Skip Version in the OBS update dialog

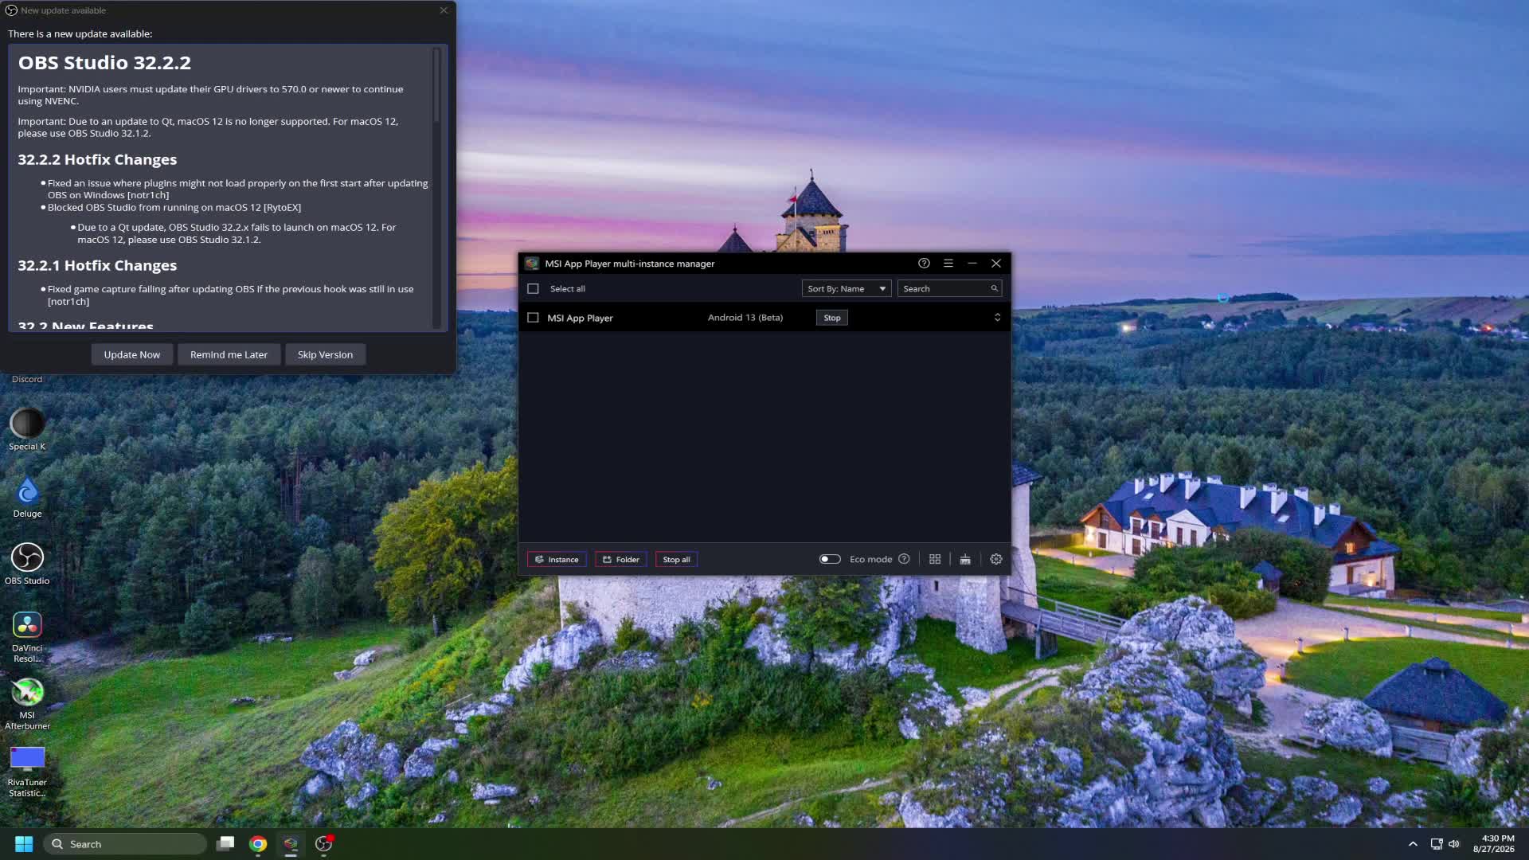[x=325, y=355]
